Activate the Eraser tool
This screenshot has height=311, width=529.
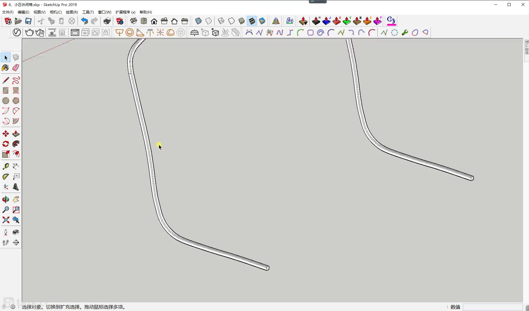pyautogui.click(x=16, y=68)
